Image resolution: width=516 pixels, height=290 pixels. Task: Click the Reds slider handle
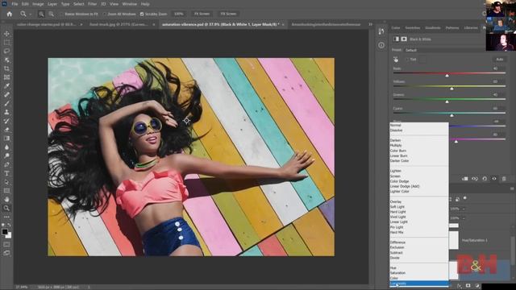[447, 75]
